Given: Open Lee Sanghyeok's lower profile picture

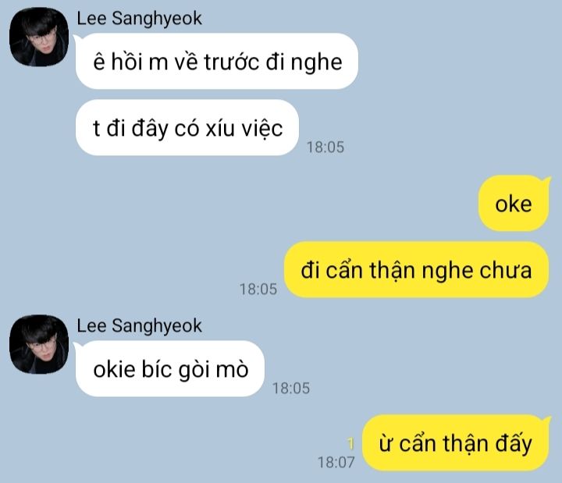Looking at the screenshot, I should (x=39, y=344).
